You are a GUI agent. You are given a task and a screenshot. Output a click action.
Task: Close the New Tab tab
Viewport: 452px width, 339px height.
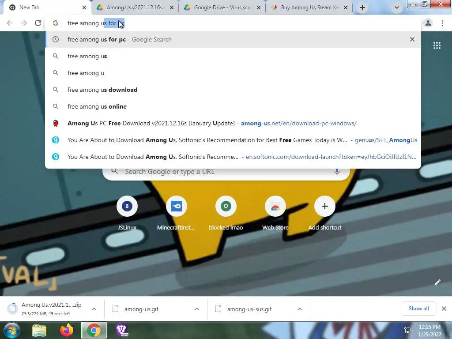pyautogui.click(x=84, y=8)
